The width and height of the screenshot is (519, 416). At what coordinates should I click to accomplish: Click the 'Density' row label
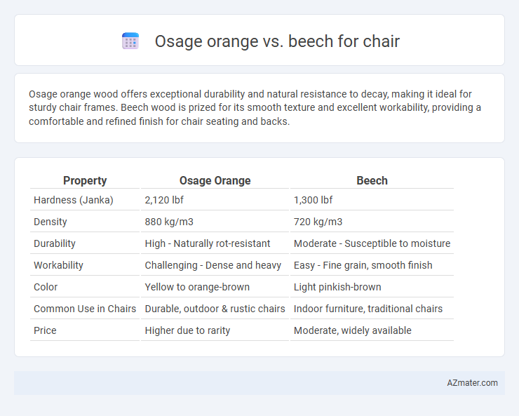point(50,222)
